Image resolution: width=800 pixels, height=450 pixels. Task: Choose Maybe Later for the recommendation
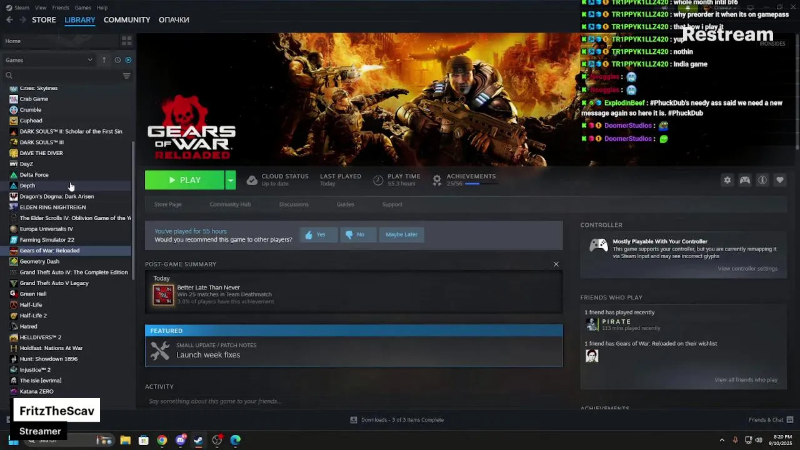coord(401,234)
